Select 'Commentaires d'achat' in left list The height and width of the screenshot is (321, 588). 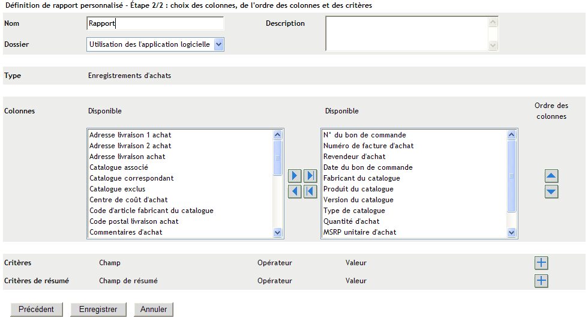point(181,233)
